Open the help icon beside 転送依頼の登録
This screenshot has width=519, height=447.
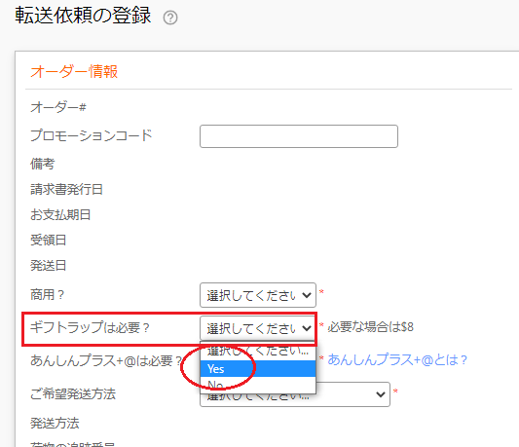pos(170,18)
